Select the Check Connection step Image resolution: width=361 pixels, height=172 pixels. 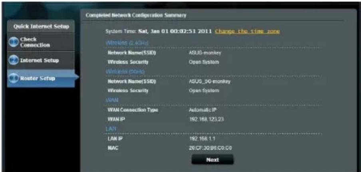click(x=41, y=42)
